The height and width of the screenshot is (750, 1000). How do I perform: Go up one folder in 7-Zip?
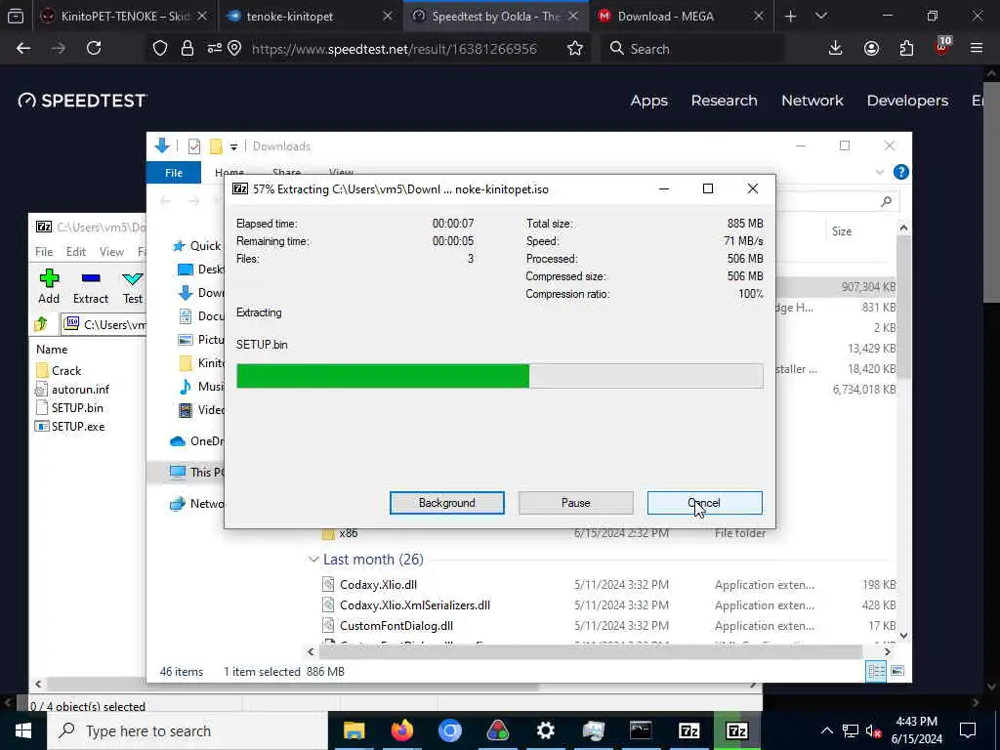click(x=41, y=324)
